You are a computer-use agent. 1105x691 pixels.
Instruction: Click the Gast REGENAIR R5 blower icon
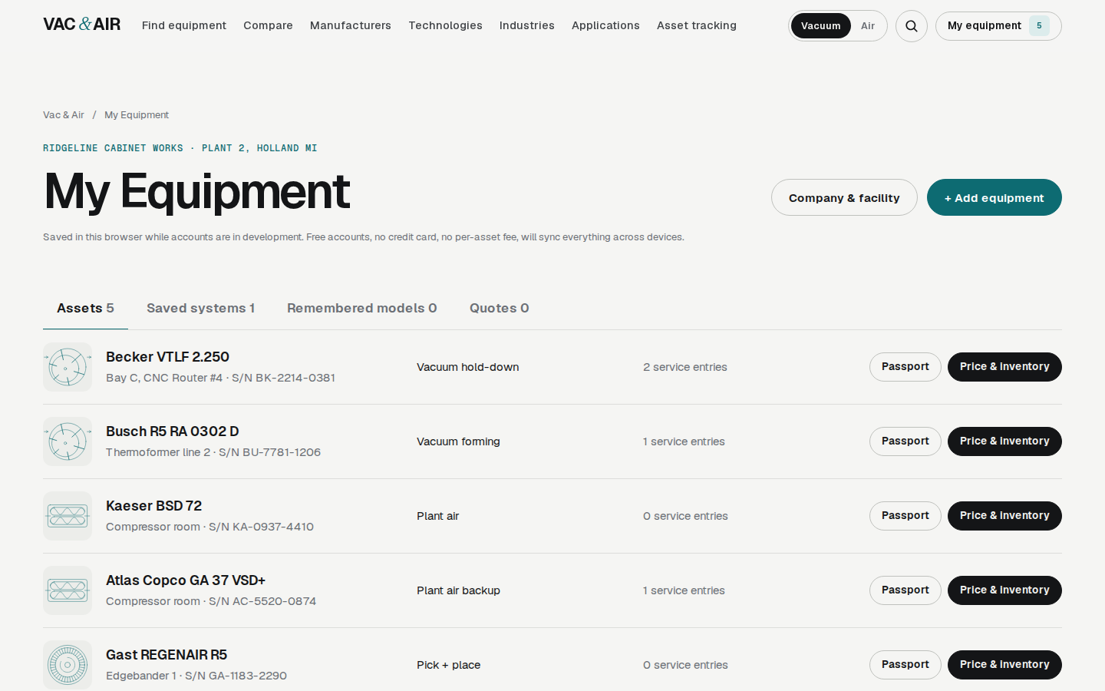(68, 665)
